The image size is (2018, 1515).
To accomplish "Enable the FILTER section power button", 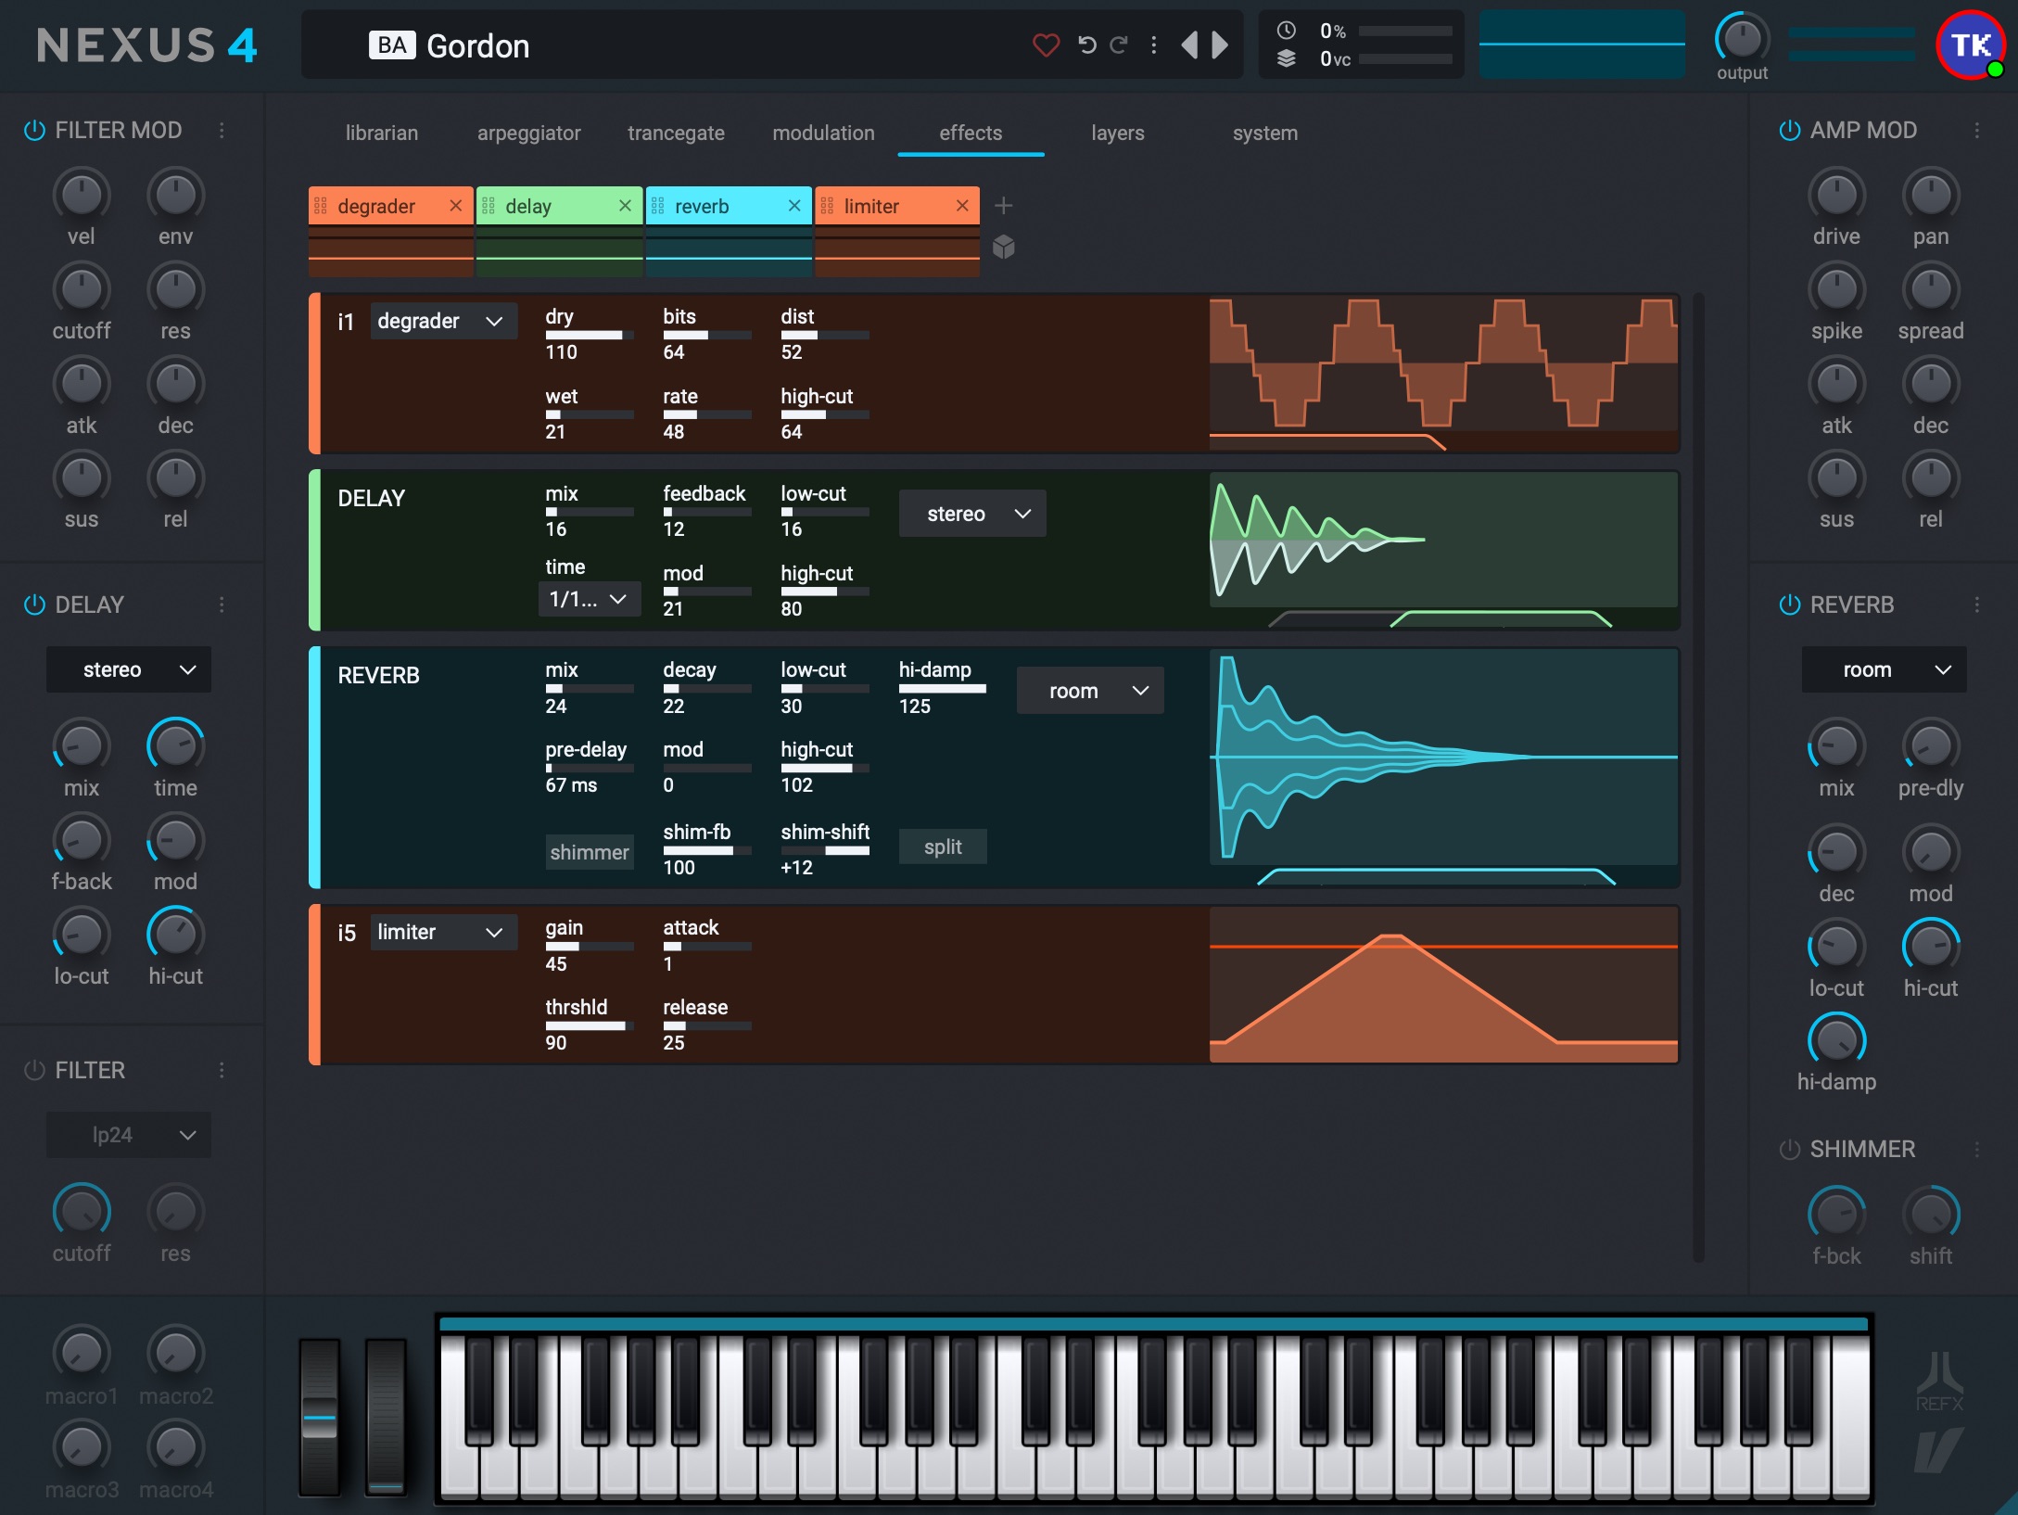I will pos(34,1070).
